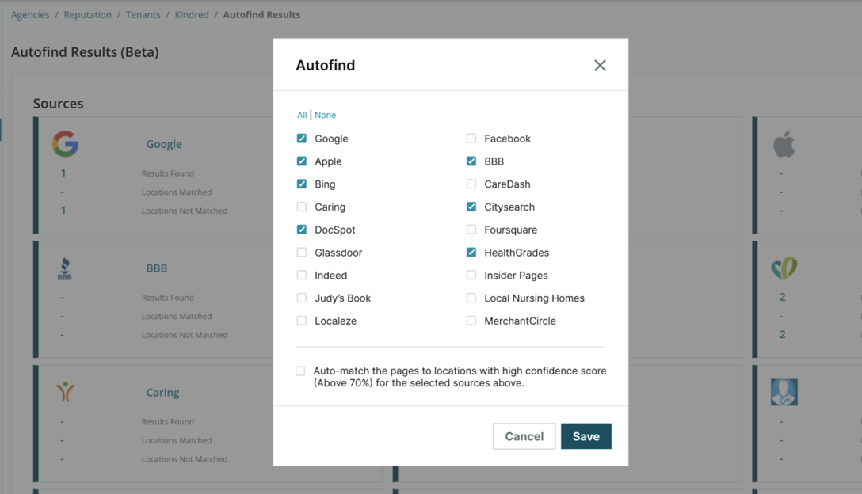The height and width of the screenshot is (494, 862).
Task: Disable the Google source checkbox
Action: tap(301, 138)
